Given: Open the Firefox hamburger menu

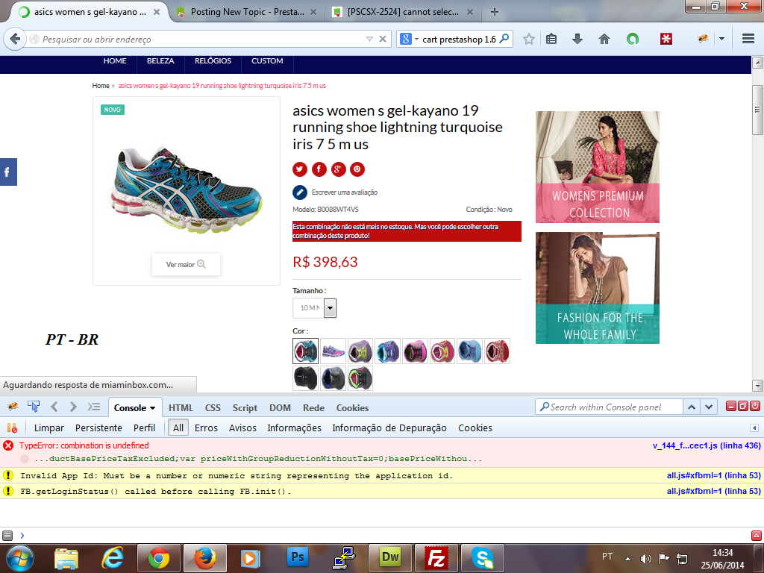Looking at the screenshot, I should click(x=748, y=39).
